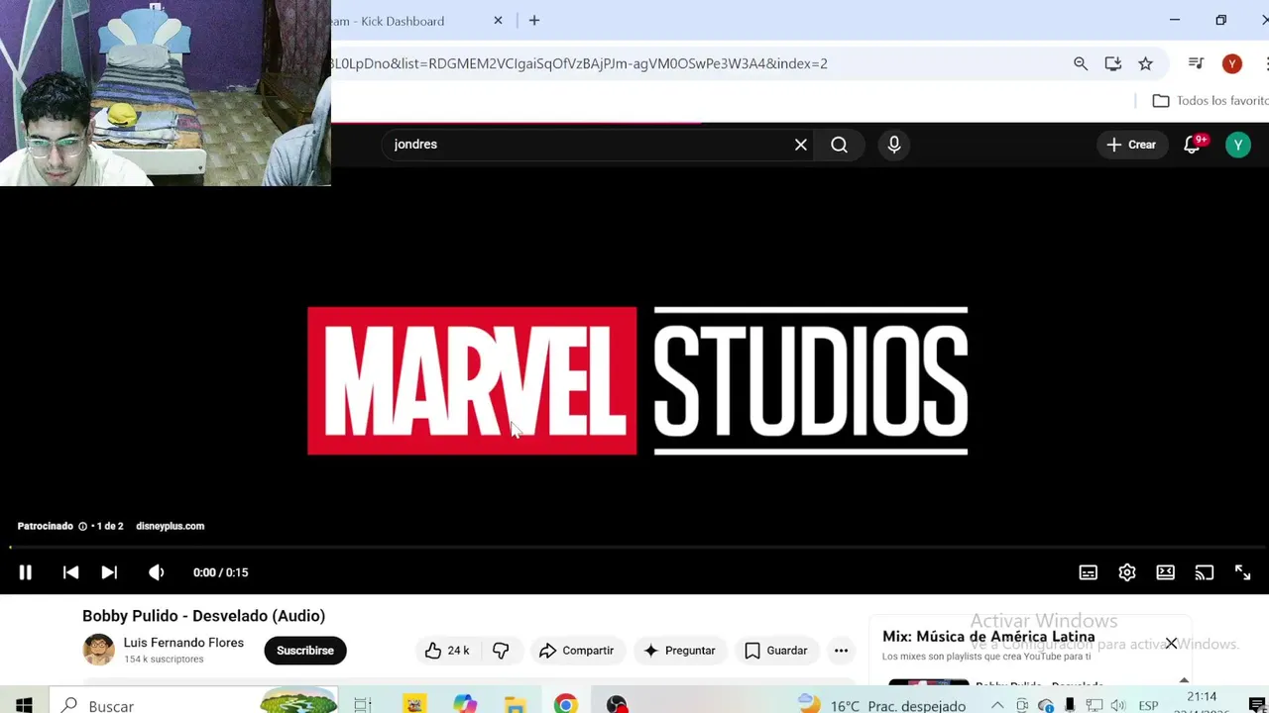Open the Chrome media controls icon
Image resolution: width=1269 pixels, height=713 pixels.
[1197, 63]
